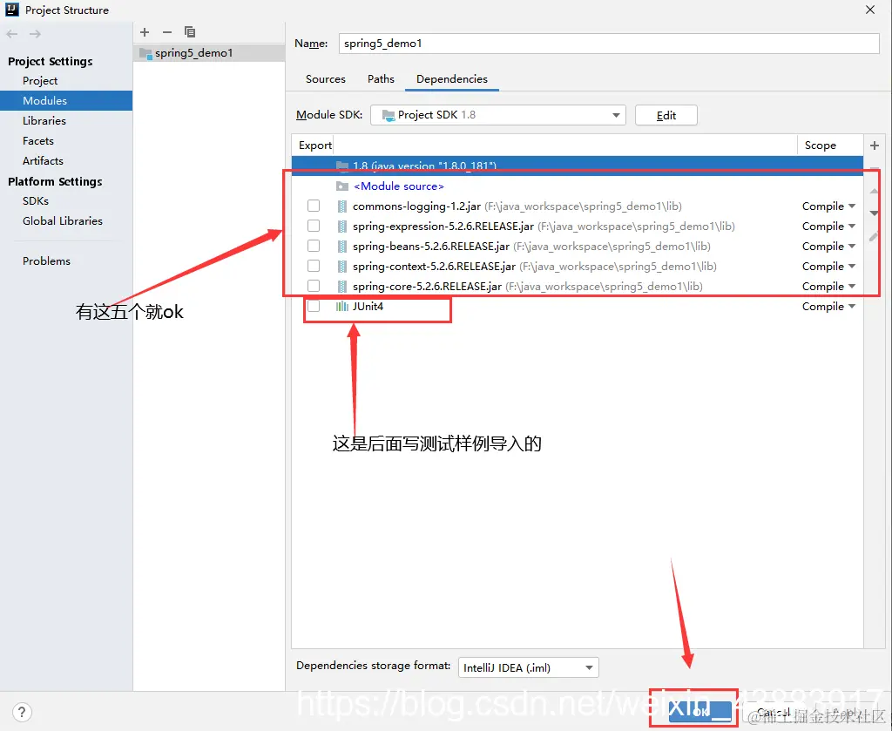Click the module Name input field
Image resolution: width=892 pixels, height=731 pixels.
coord(609,44)
